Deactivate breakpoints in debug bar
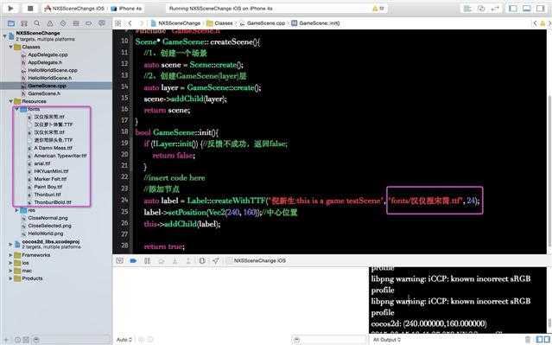This screenshot has width=552, height=345. pyautogui.click(x=133, y=261)
